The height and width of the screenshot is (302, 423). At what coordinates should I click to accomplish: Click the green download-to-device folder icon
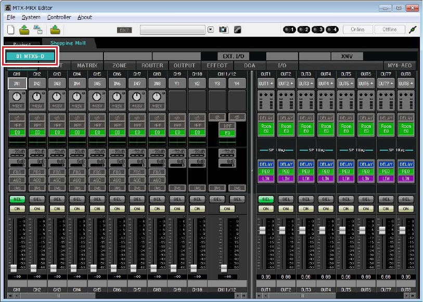tap(55, 30)
